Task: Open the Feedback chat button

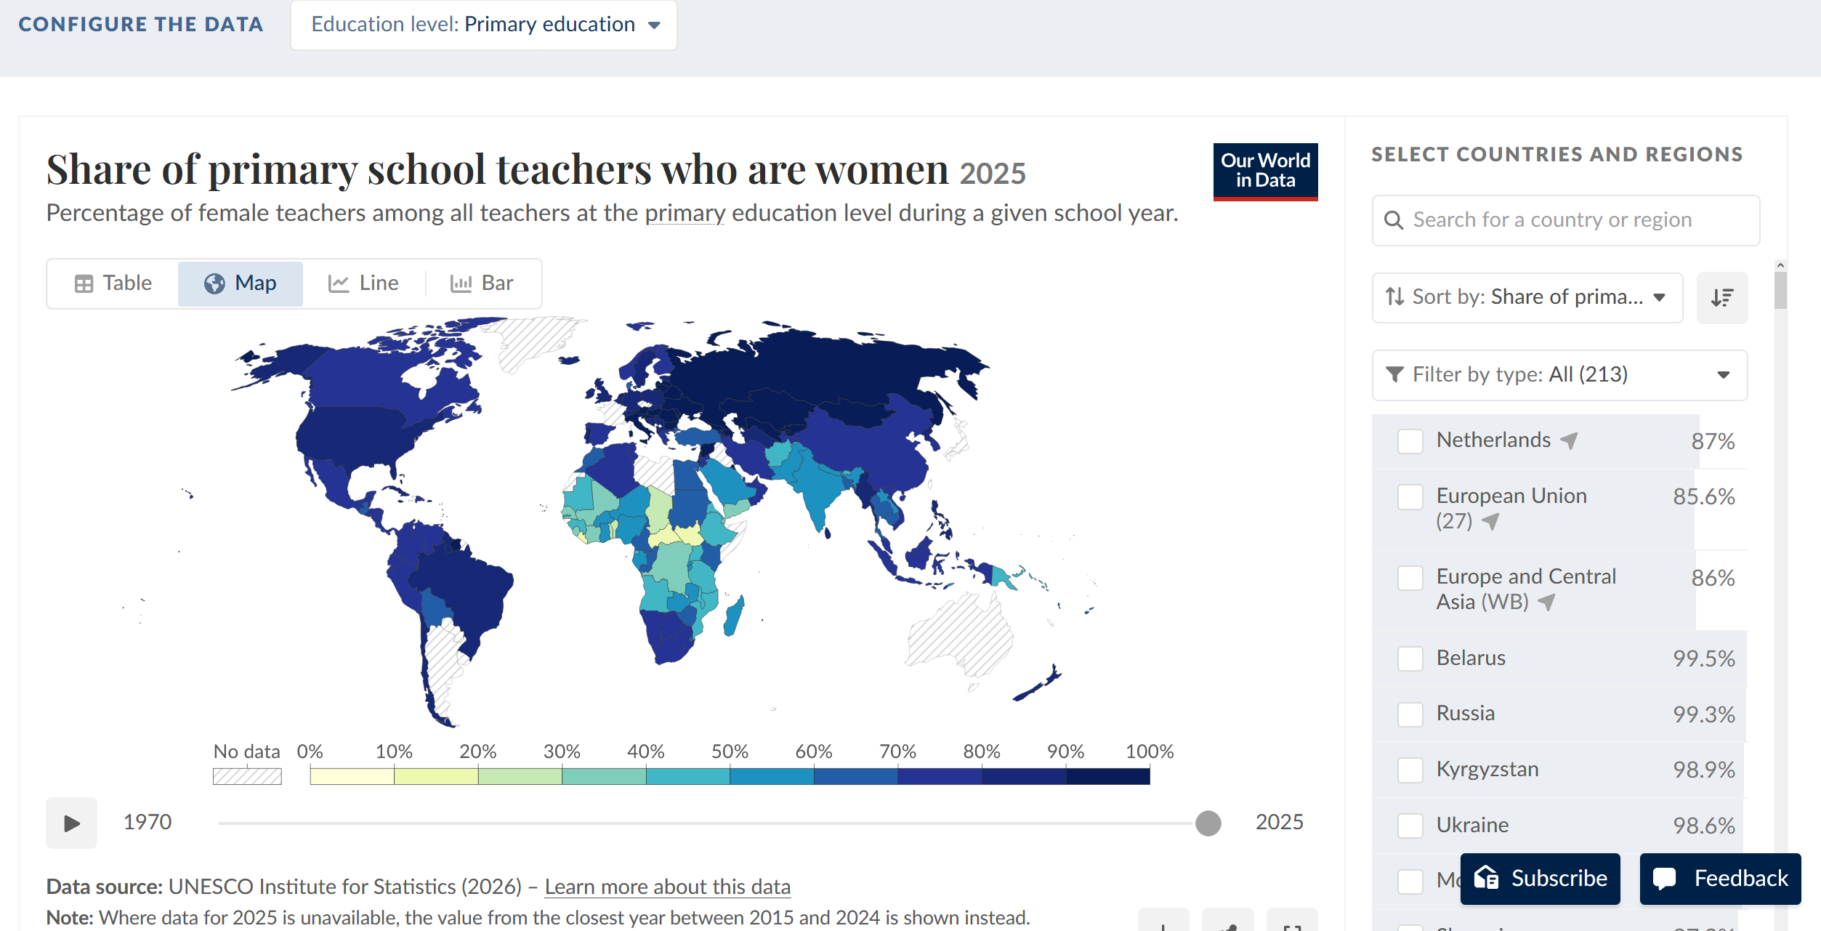Action: (1720, 878)
